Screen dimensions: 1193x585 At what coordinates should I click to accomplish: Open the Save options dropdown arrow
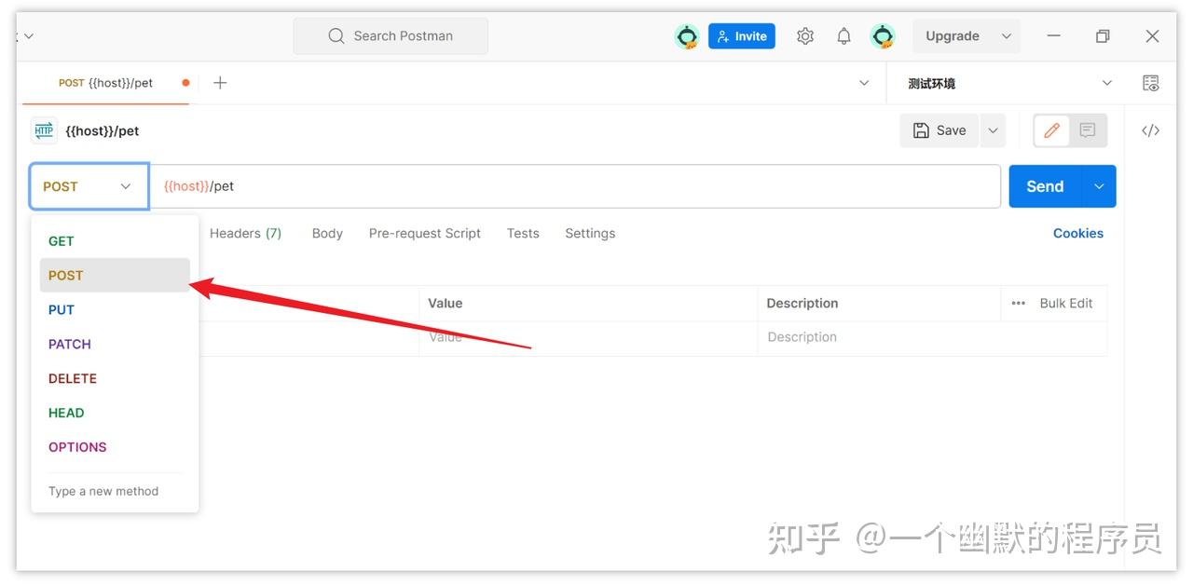tap(993, 130)
